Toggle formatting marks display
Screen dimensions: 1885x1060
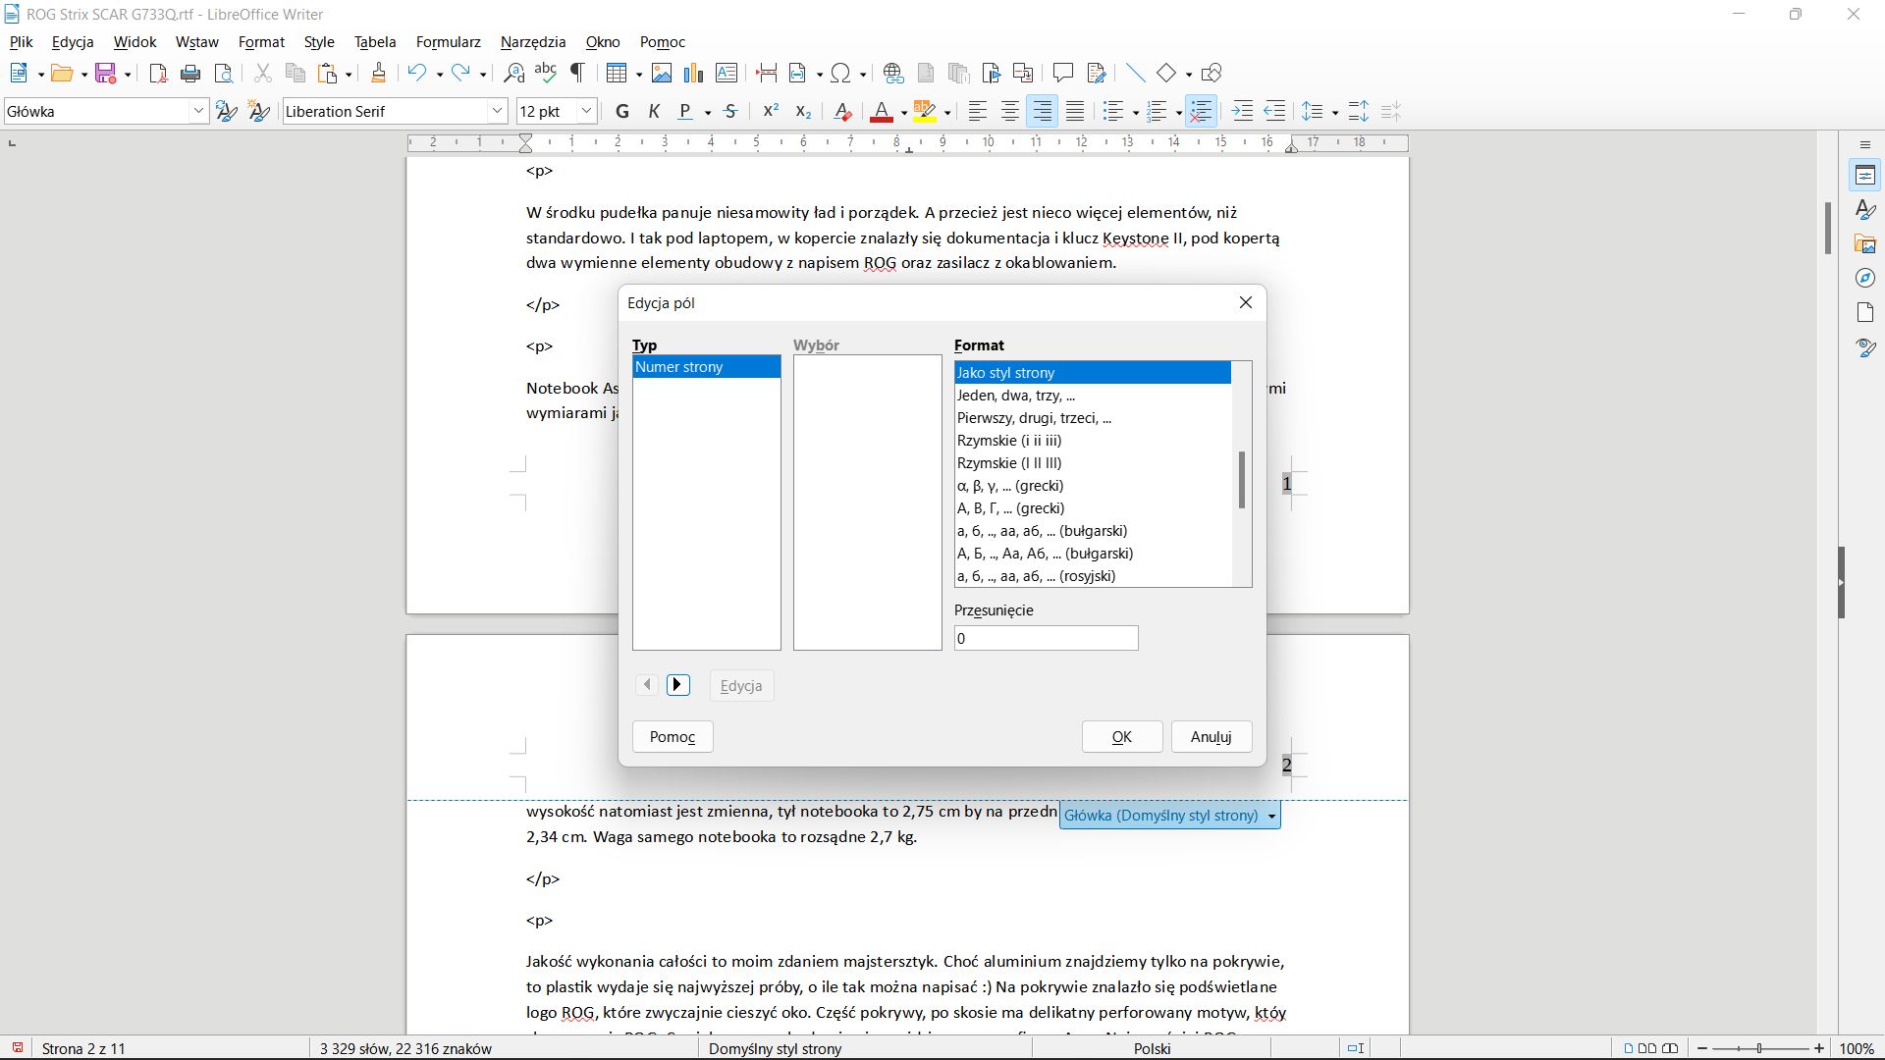tap(577, 73)
